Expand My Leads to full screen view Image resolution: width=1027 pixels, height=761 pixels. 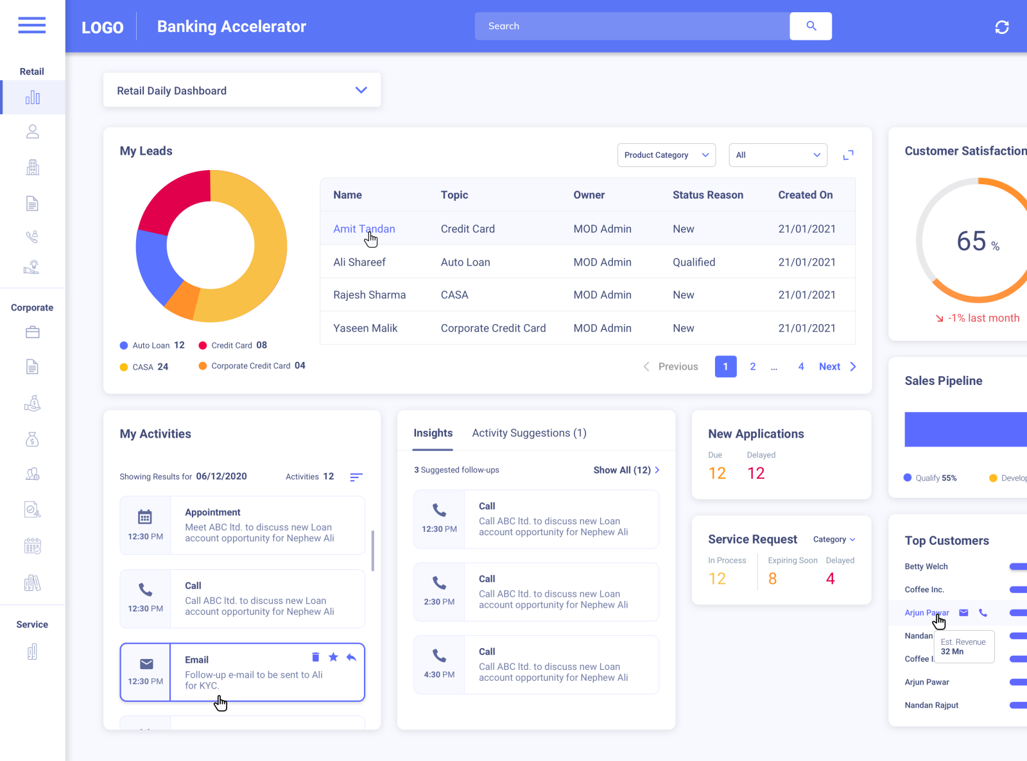(x=848, y=155)
